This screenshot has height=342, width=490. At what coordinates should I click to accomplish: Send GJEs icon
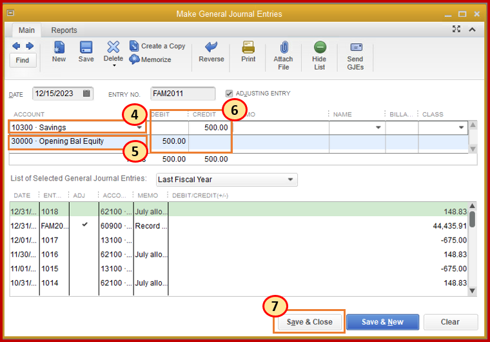click(356, 47)
